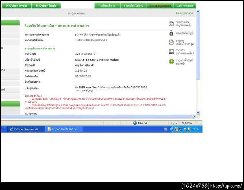The width and height of the screenshot is (244, 190).
Task: Click destination account 511-2-14425-2 Maxxx Value
Action: point(97,60)
